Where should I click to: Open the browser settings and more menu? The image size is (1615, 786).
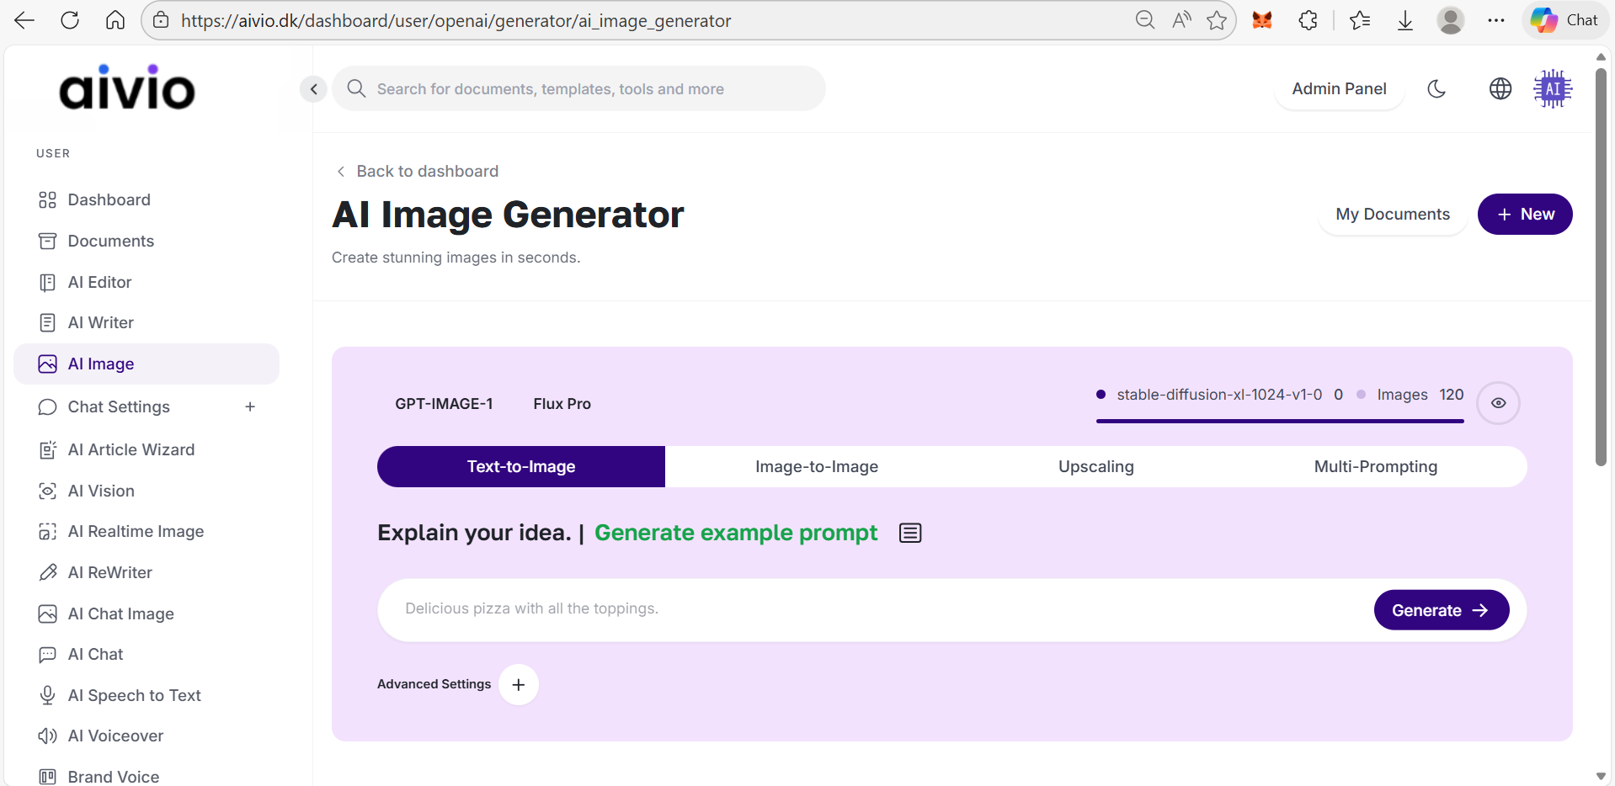click(x=1495, y=20)
